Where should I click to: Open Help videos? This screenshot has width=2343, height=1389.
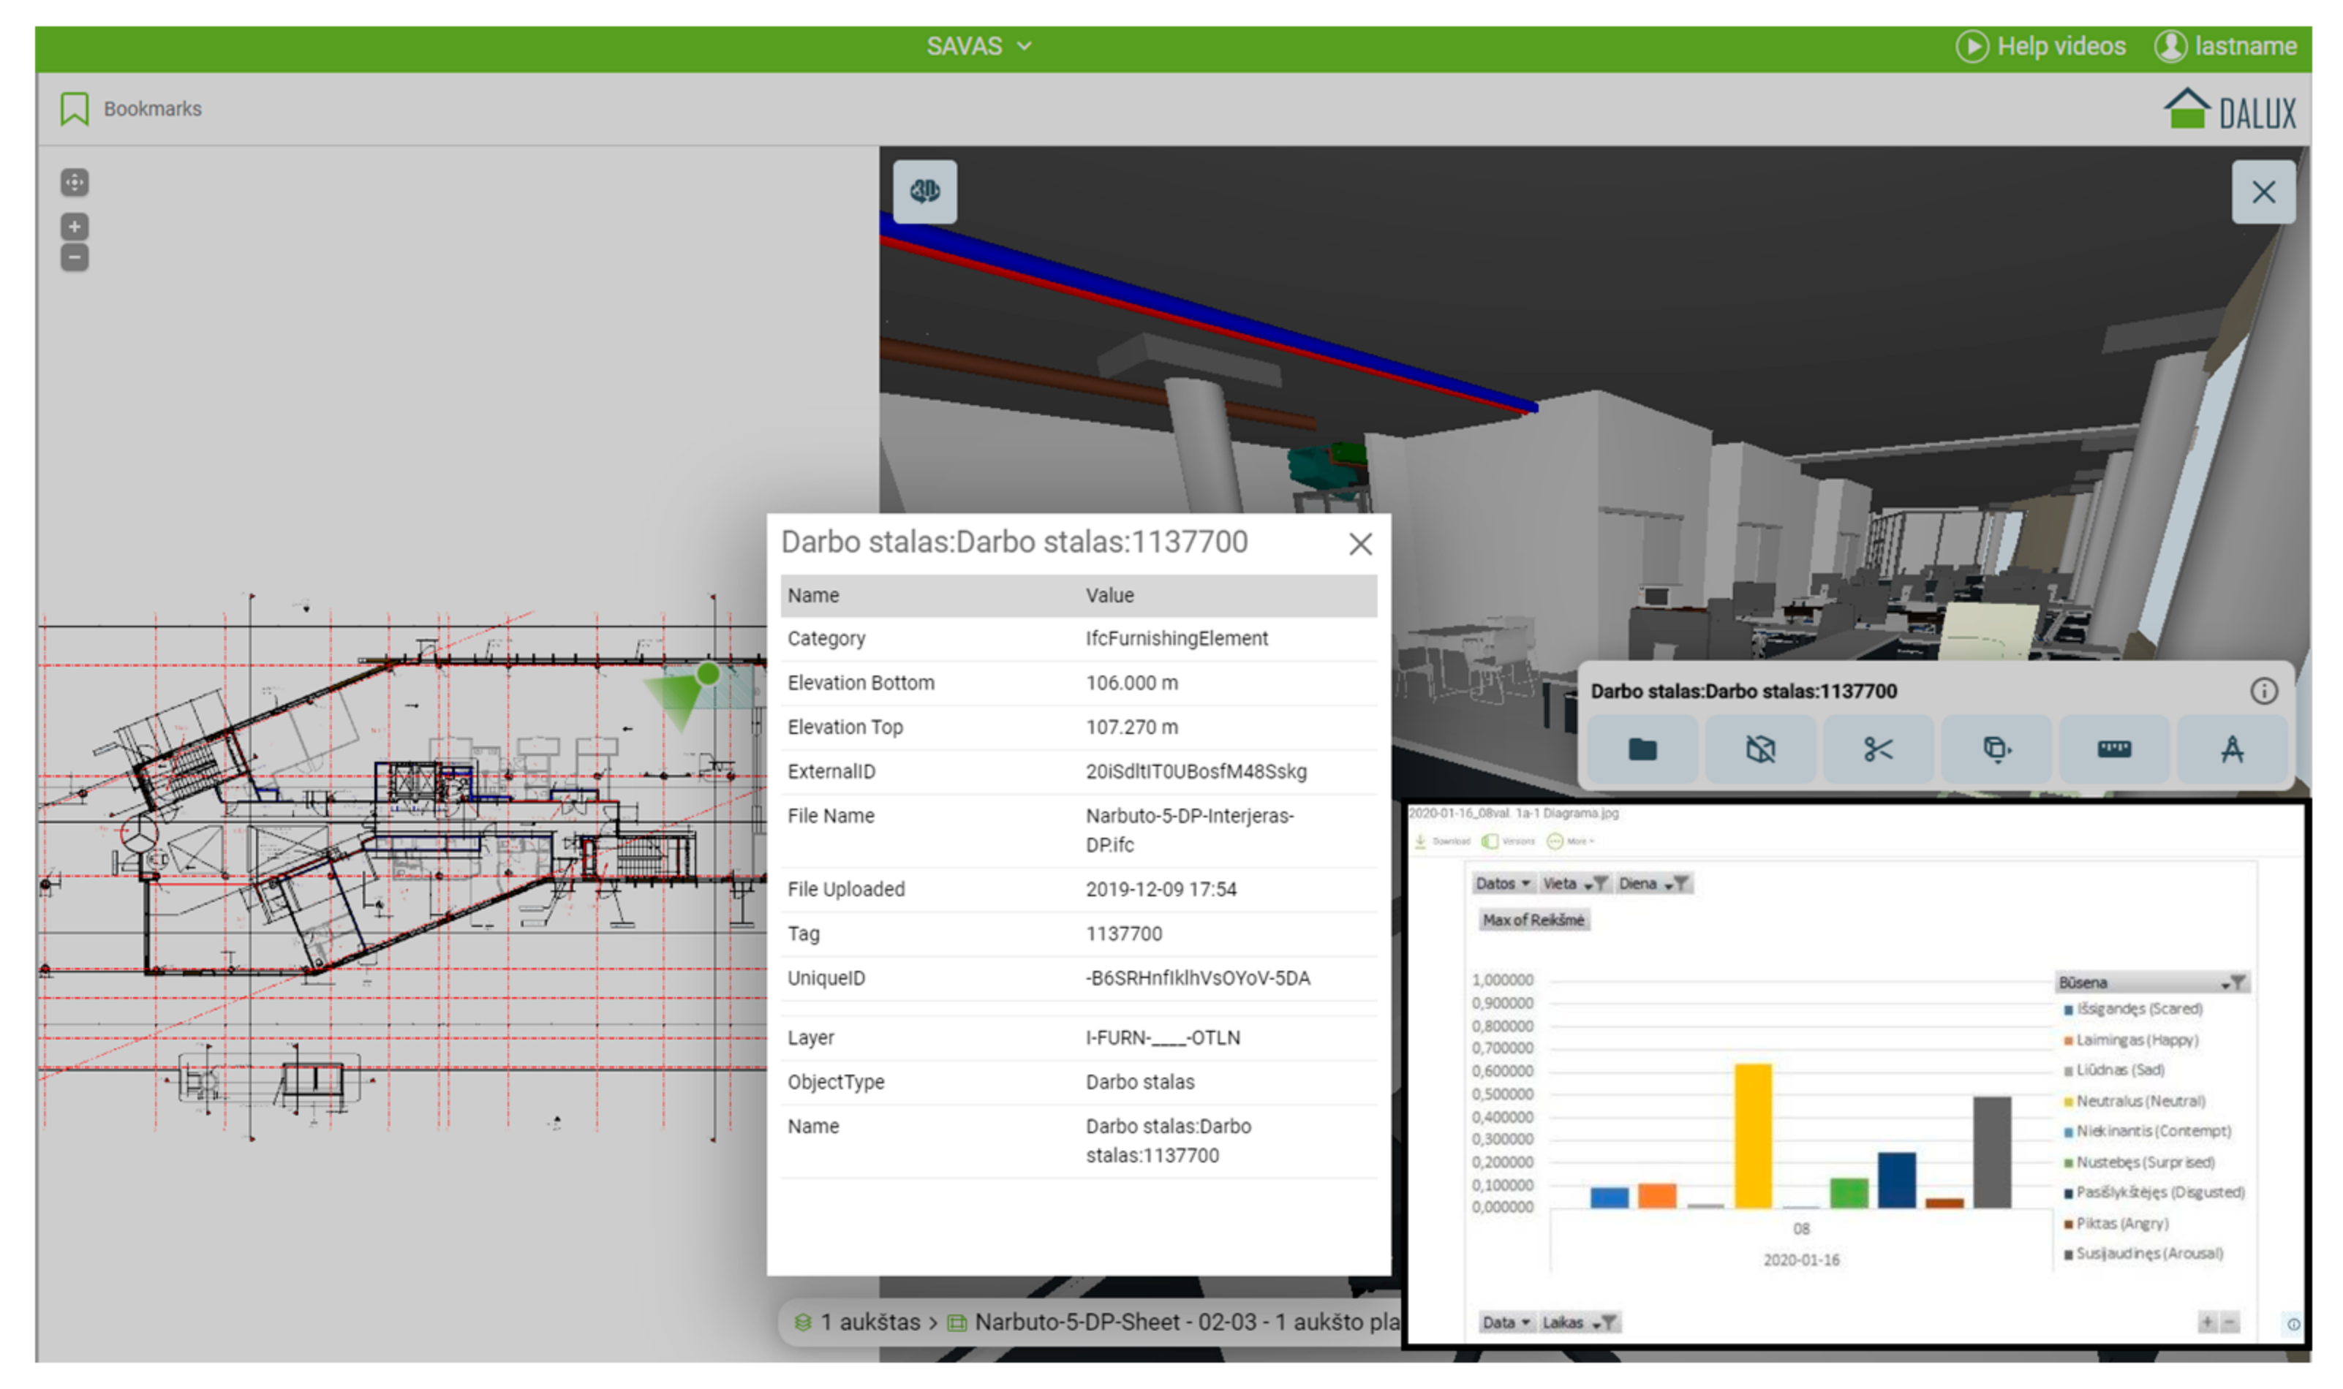pyautogui.click(x=2041, y=47)
